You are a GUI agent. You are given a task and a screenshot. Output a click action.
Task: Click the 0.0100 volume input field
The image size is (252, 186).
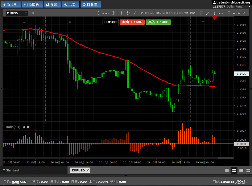pos(110,22)
